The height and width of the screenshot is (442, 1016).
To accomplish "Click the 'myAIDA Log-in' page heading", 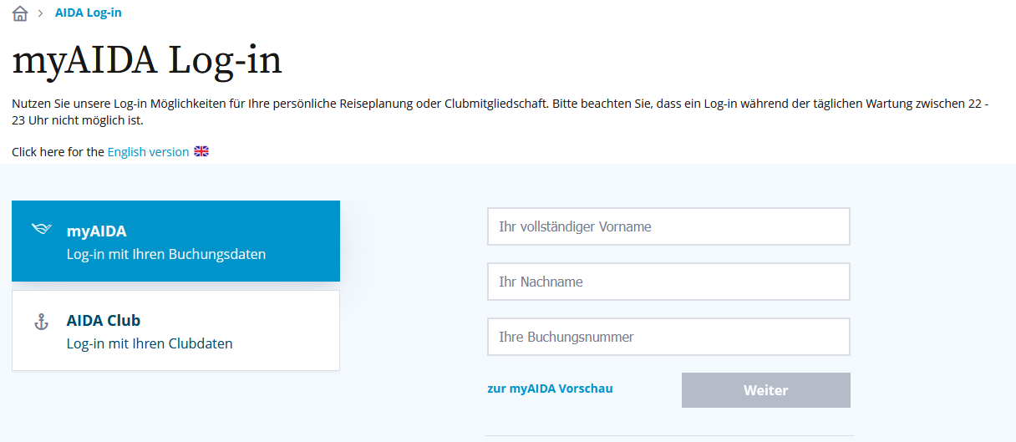I will (147, 61).
